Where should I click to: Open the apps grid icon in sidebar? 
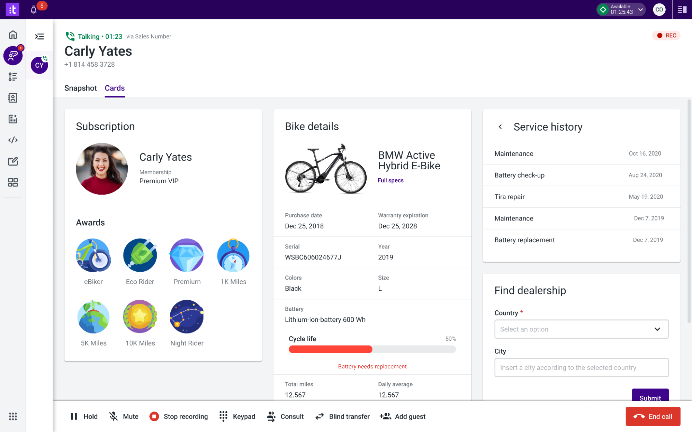(x=13, y=182)
